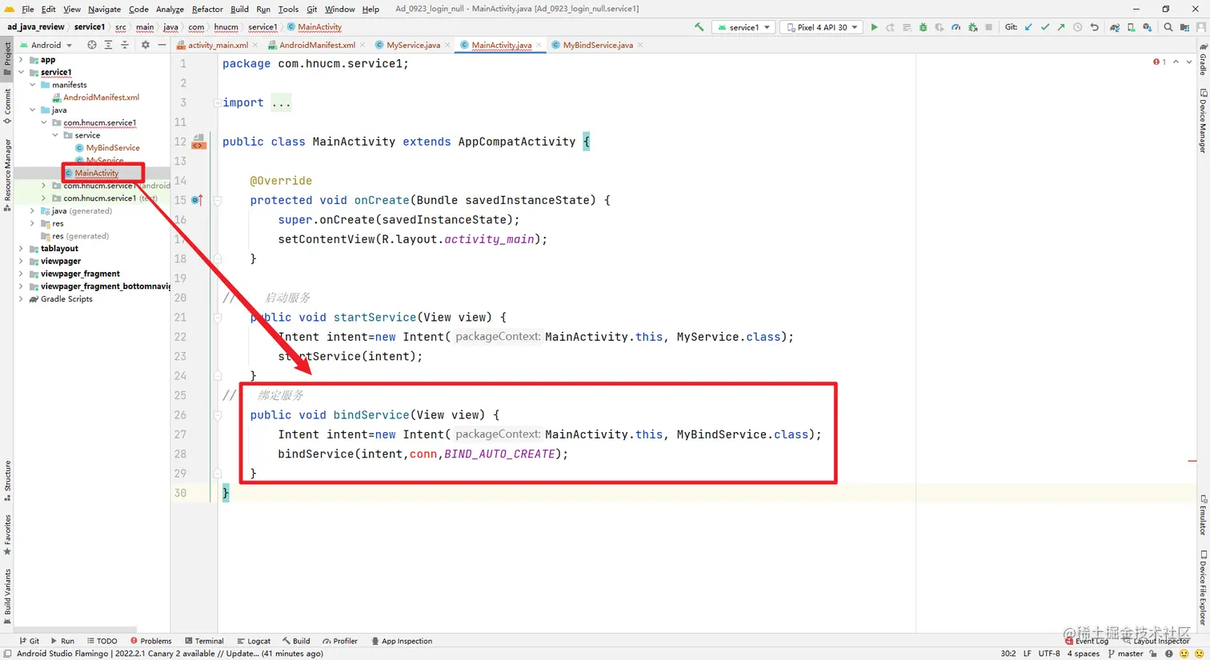1210x660 pixels.
Task: Open the service1 run configuration dropdown
Action: 744,27
